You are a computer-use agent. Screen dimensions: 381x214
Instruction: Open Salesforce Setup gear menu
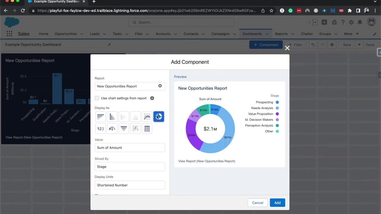(351, 22)
